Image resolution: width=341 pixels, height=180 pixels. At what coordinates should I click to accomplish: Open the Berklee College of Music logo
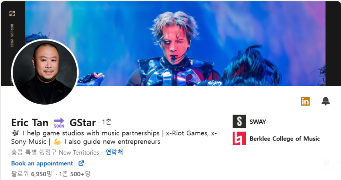(x=239, y=138)
